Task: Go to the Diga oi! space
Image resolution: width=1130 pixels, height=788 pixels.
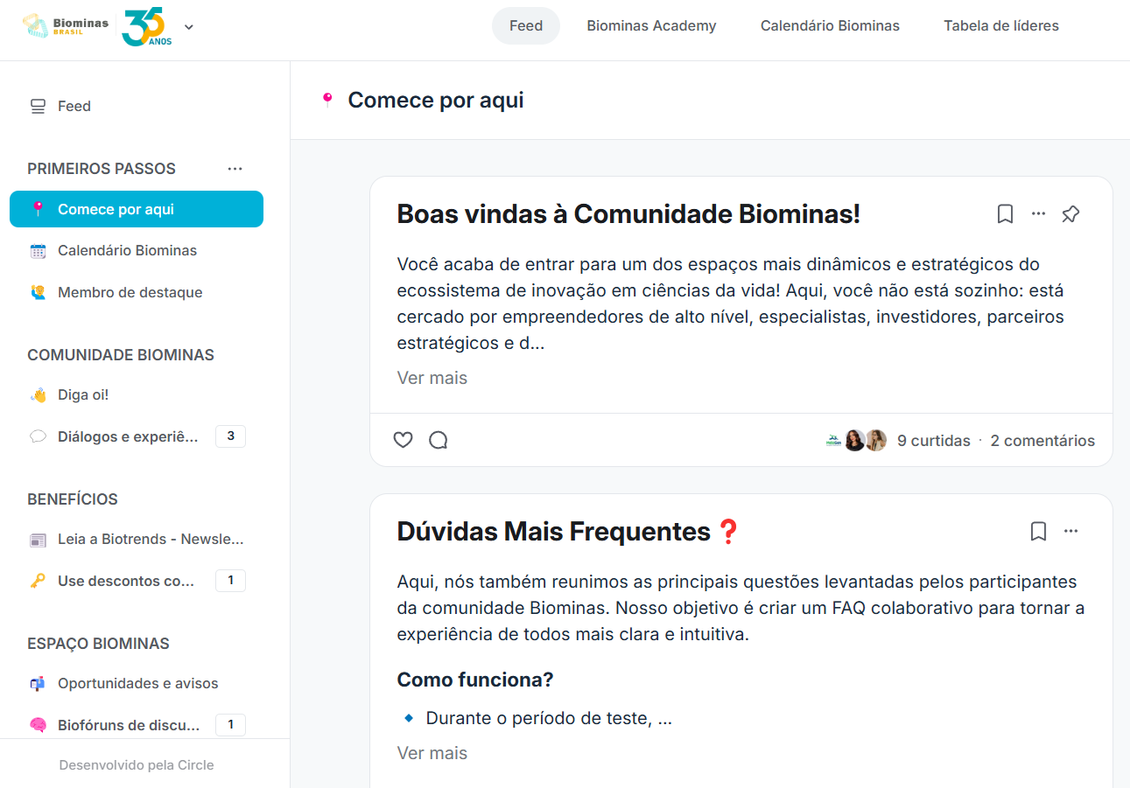Action: [137, 394]
